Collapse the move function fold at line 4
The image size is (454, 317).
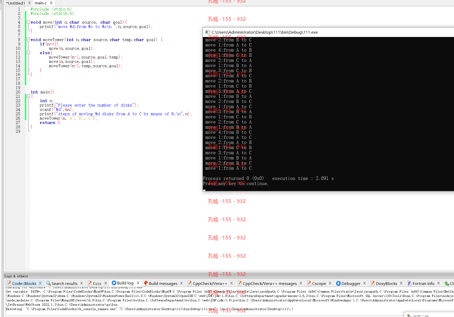(x=28, y=22)
